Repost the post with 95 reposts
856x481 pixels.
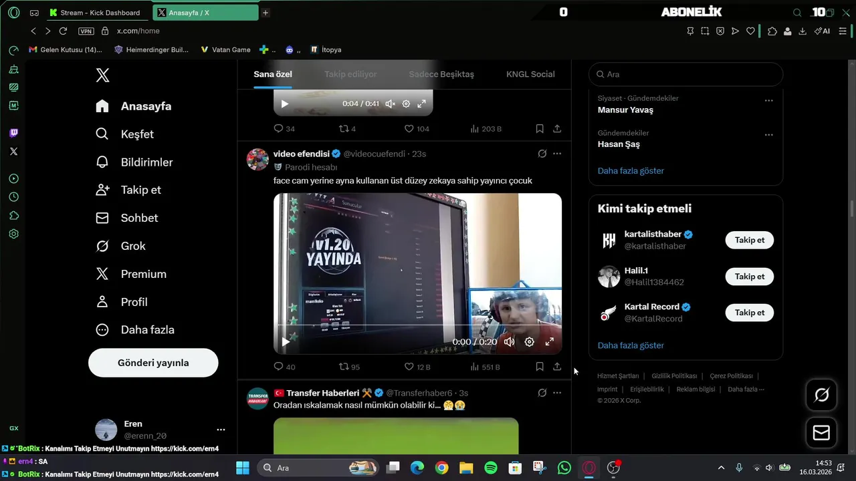pos(349,367)
